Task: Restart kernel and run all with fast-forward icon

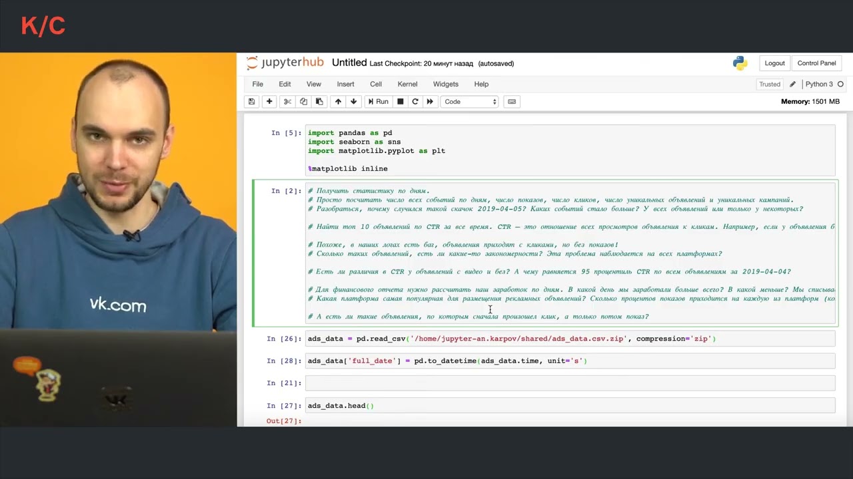Action: click(430, 102)
